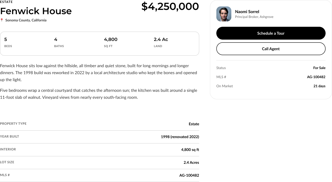Click the 2.4 Ac Land stat
This screenshot has height=182, width=332.
point(161,42)
